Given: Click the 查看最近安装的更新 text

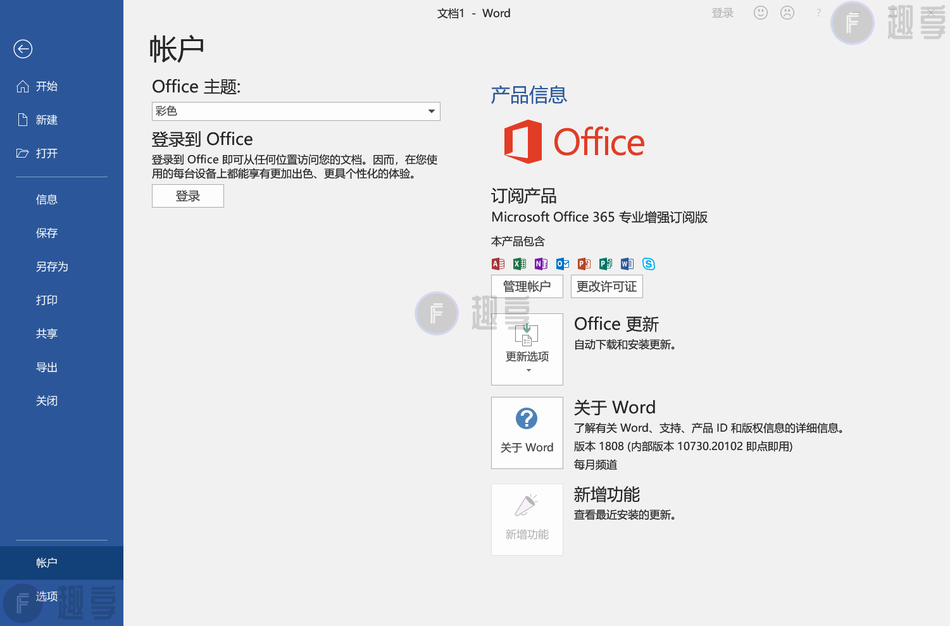Looking at the screenshot, I should click(x=625, y=515).
